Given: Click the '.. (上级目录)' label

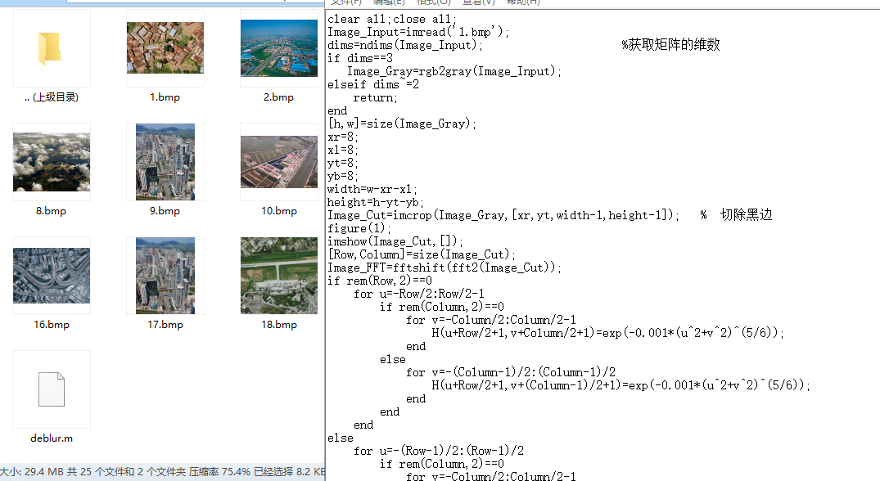Looking at the screenshot, I should [52, 97].
